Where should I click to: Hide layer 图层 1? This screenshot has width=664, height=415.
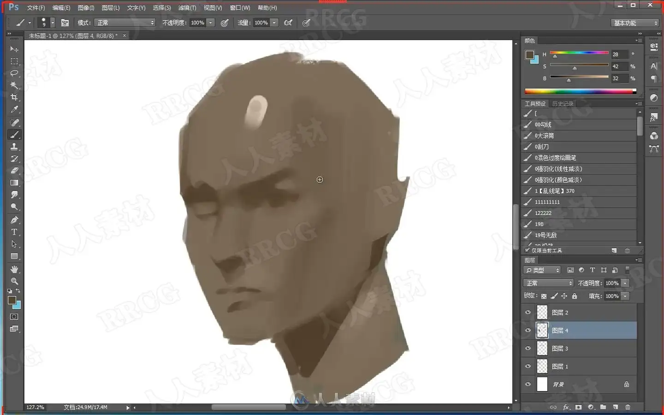coord(528,367)
